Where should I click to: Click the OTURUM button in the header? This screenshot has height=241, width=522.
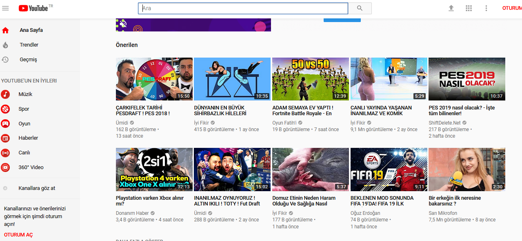point(512,8)
